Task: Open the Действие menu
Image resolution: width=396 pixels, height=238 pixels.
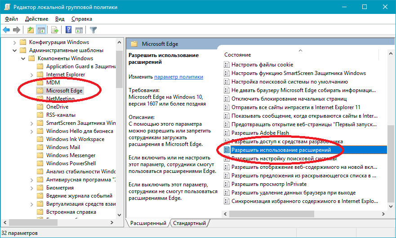Action: (37, 19)
